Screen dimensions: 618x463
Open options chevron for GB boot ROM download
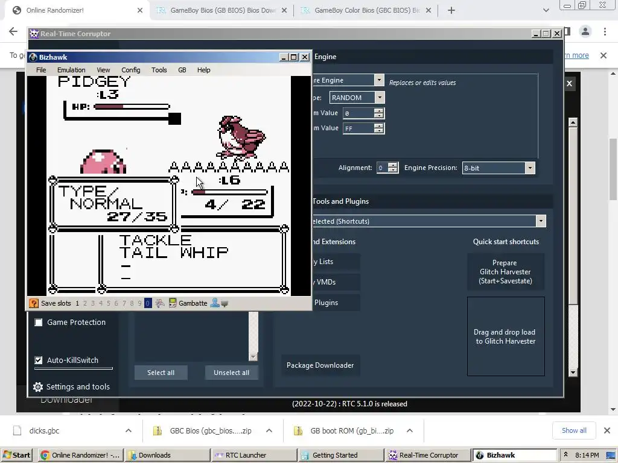[410, 430]
